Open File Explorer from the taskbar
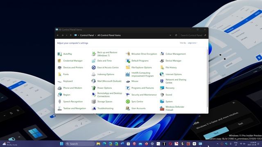The height and width of the screenshot is (147, 262). click(98, 144)
